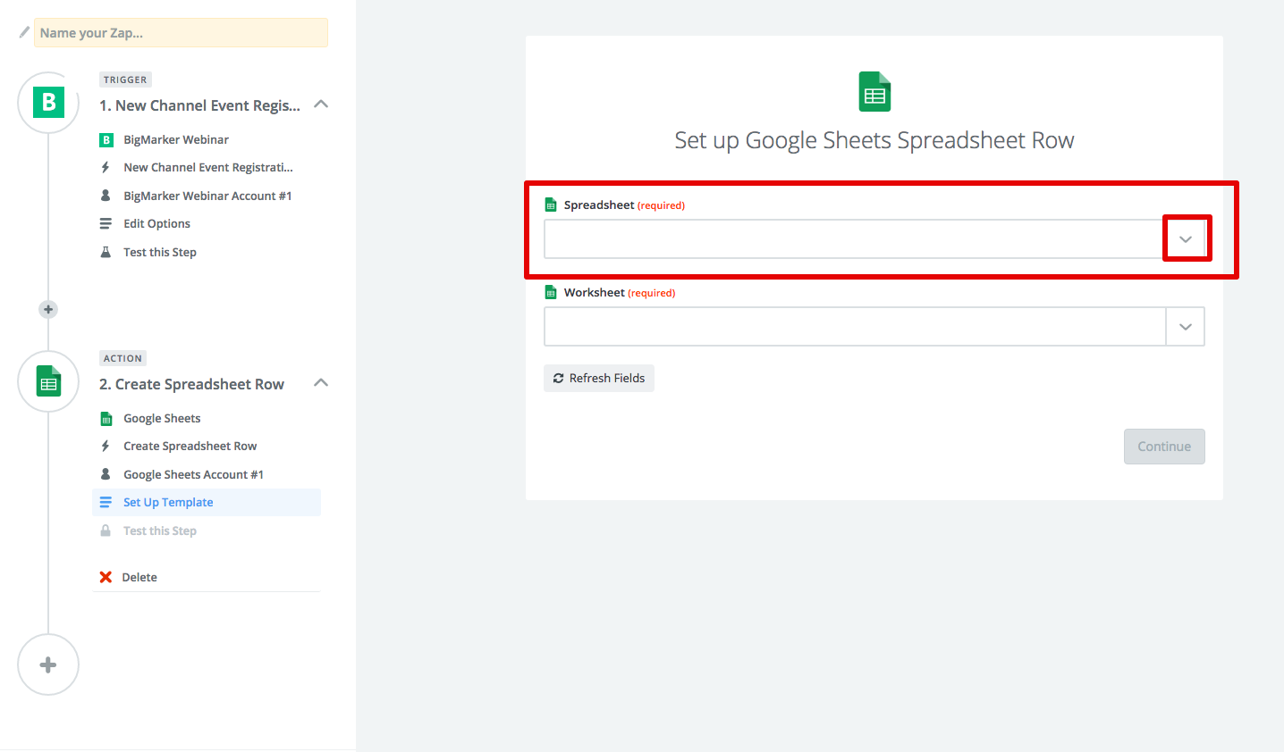Open BigMarker Webinar app selection

(176, 139)
